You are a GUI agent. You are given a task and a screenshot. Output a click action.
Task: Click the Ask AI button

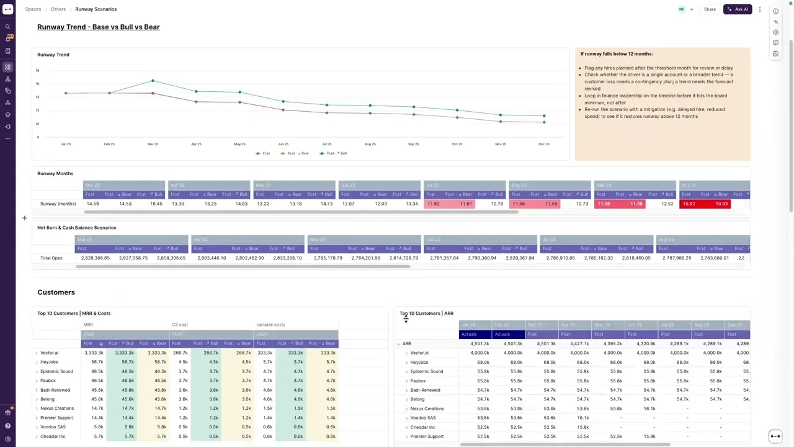(x=738, y=9)
